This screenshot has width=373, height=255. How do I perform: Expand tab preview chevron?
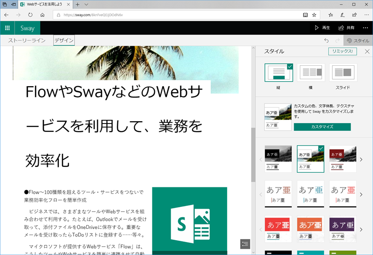click(x=86, y=4)
